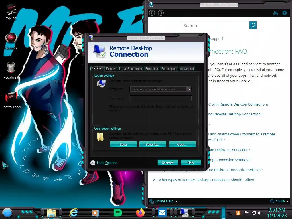
Task: Open the Computer name dropdown arrow
Action: click(189, 89)
